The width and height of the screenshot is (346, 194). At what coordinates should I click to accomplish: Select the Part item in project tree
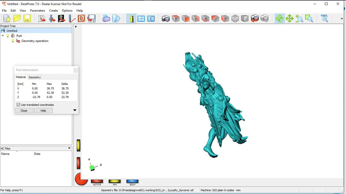click(19, 36)
